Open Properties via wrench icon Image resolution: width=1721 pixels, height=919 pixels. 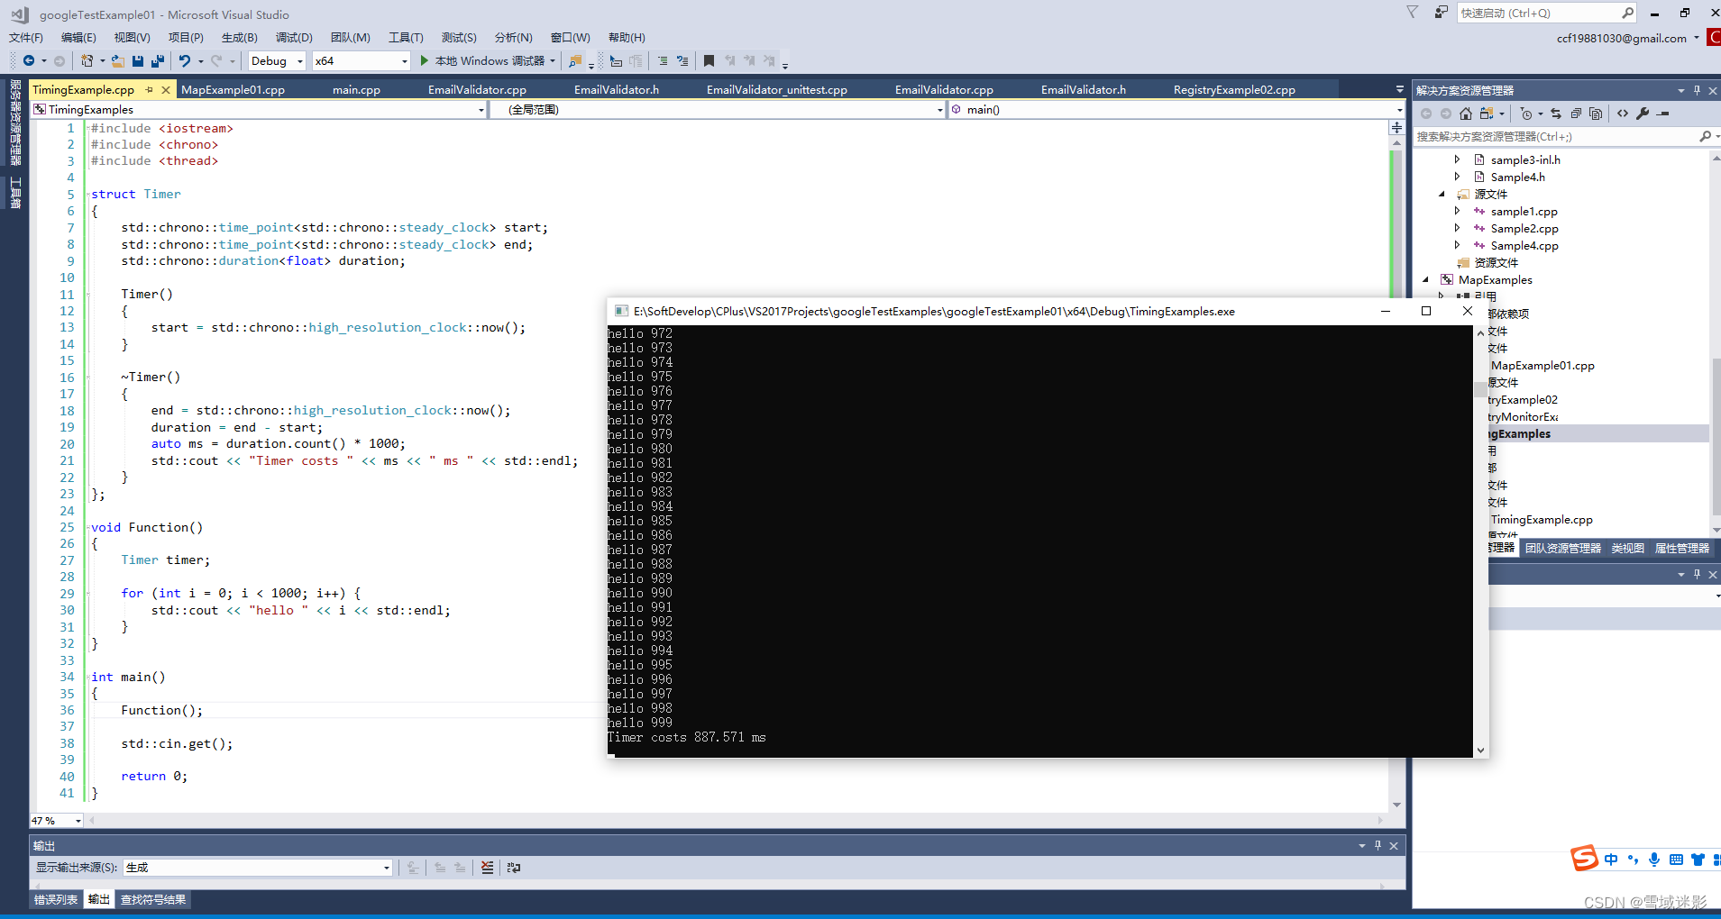tap(1643, 114)
